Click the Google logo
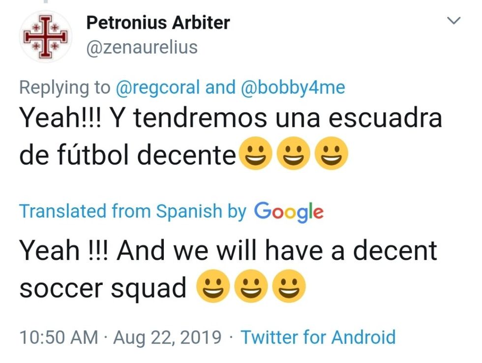 click(x=289, y=211)
